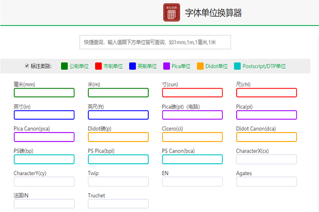Select the 英制单位 legend label
The width and height of the screenshot is (319, 212).
147,66
